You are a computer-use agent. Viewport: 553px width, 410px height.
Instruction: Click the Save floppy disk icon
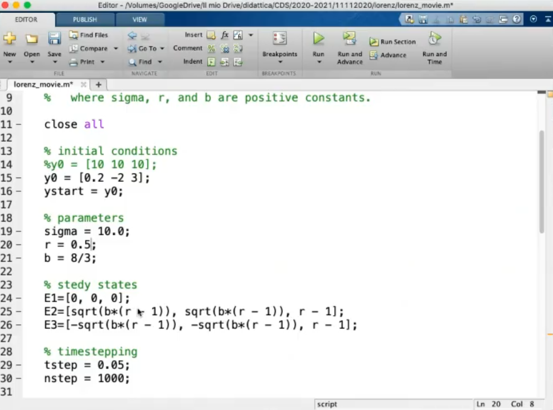54,39
